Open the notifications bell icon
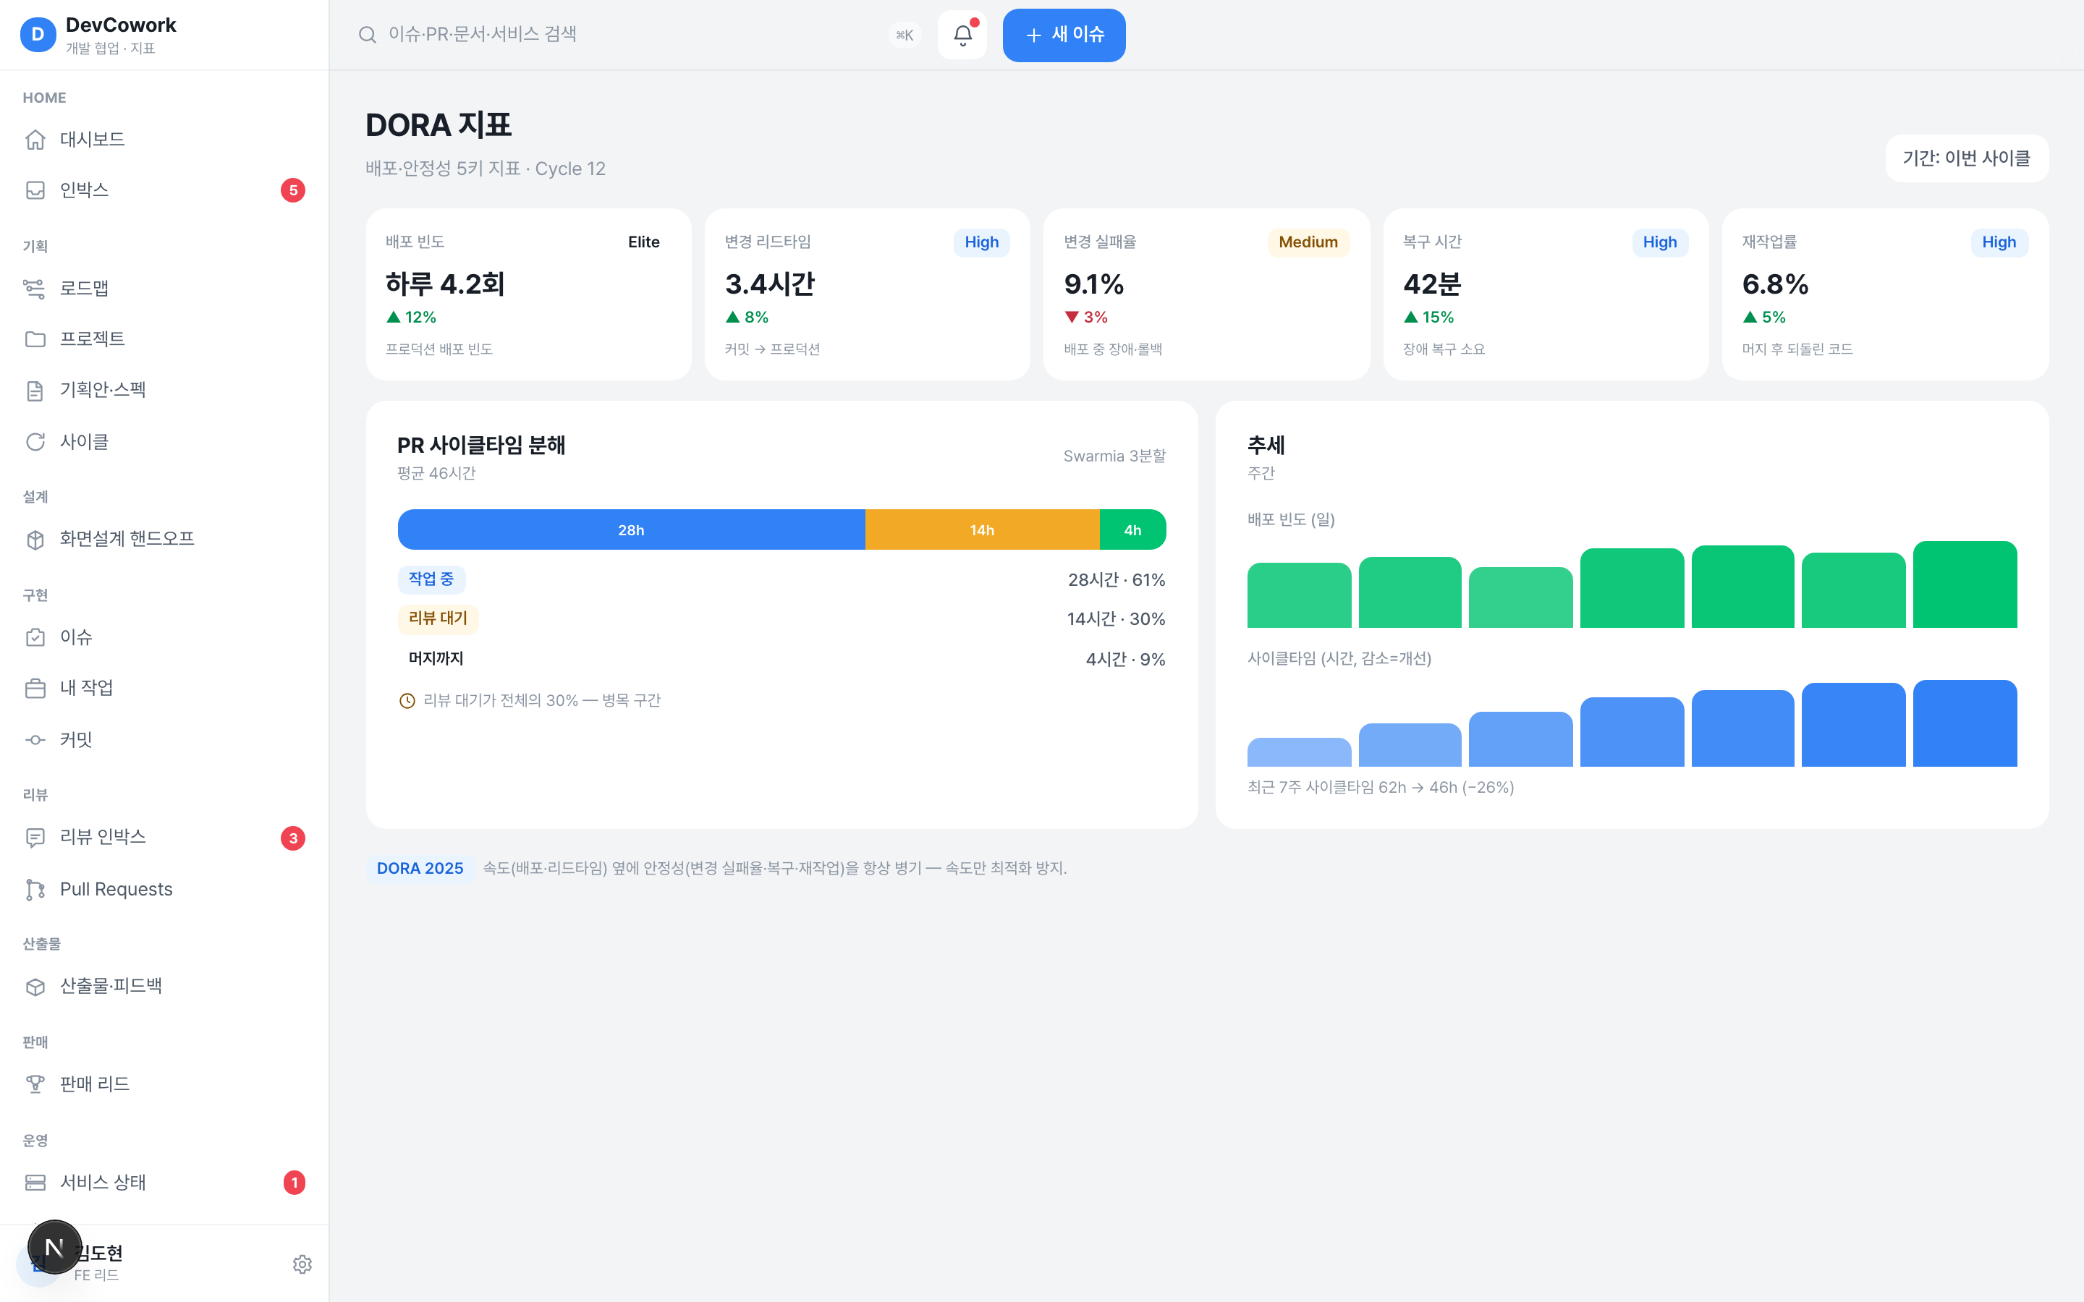The width and height of the screenshot is (2084, 1302). (x=962, y=35)
